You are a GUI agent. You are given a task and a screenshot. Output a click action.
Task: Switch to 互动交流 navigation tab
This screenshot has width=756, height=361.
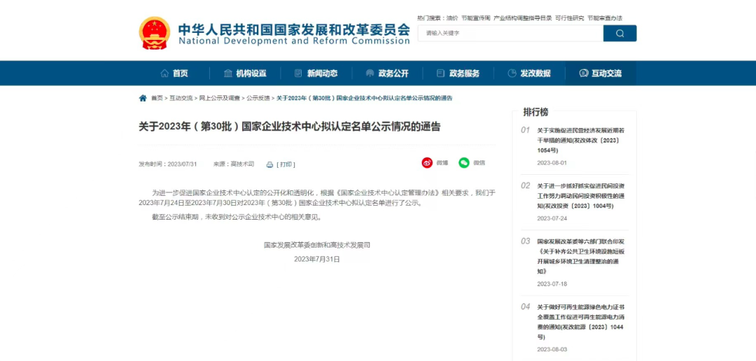click(600, 73)
